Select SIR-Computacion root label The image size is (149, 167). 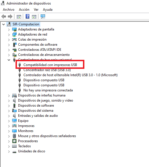point(26,24)
